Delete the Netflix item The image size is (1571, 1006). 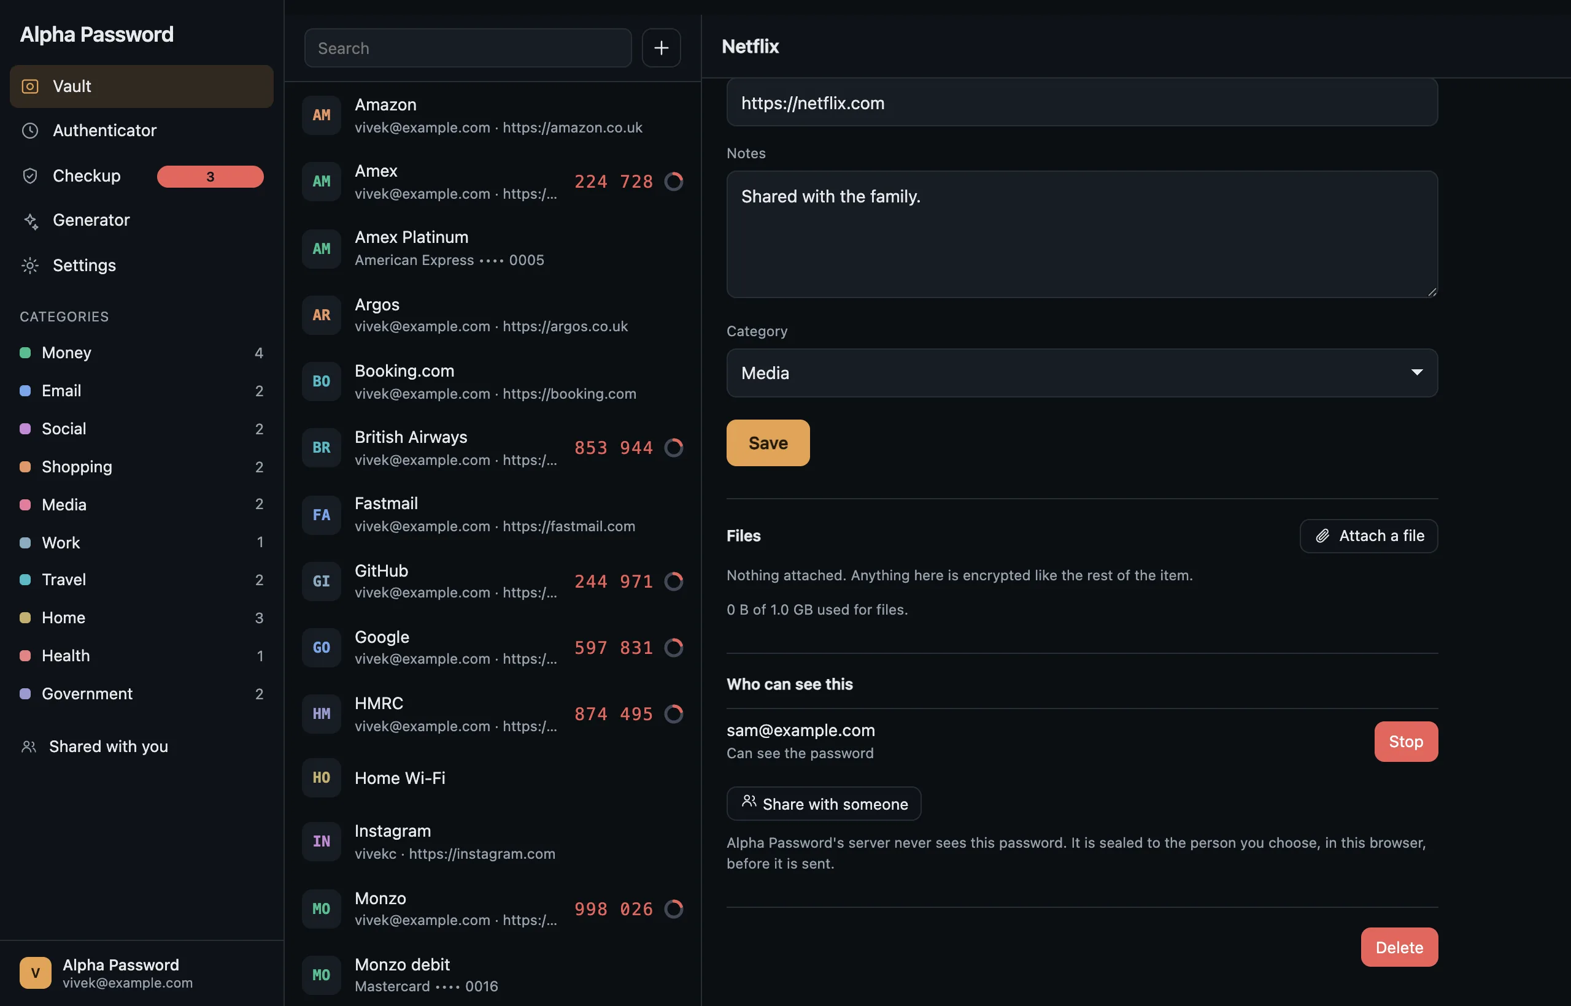[x=1400, y=948]
